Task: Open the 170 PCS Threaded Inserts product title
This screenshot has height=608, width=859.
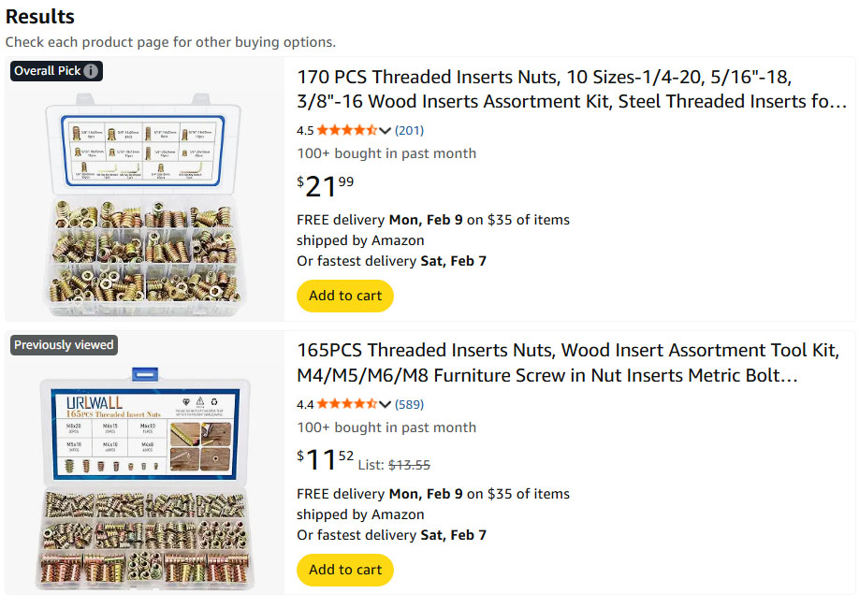Action: tap(571, 89)
